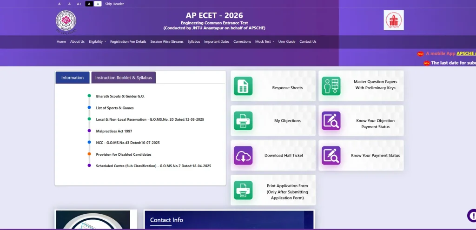The image size is (476, 230).
Task: Decrease font size with A- button
Action: coord(60,4)
